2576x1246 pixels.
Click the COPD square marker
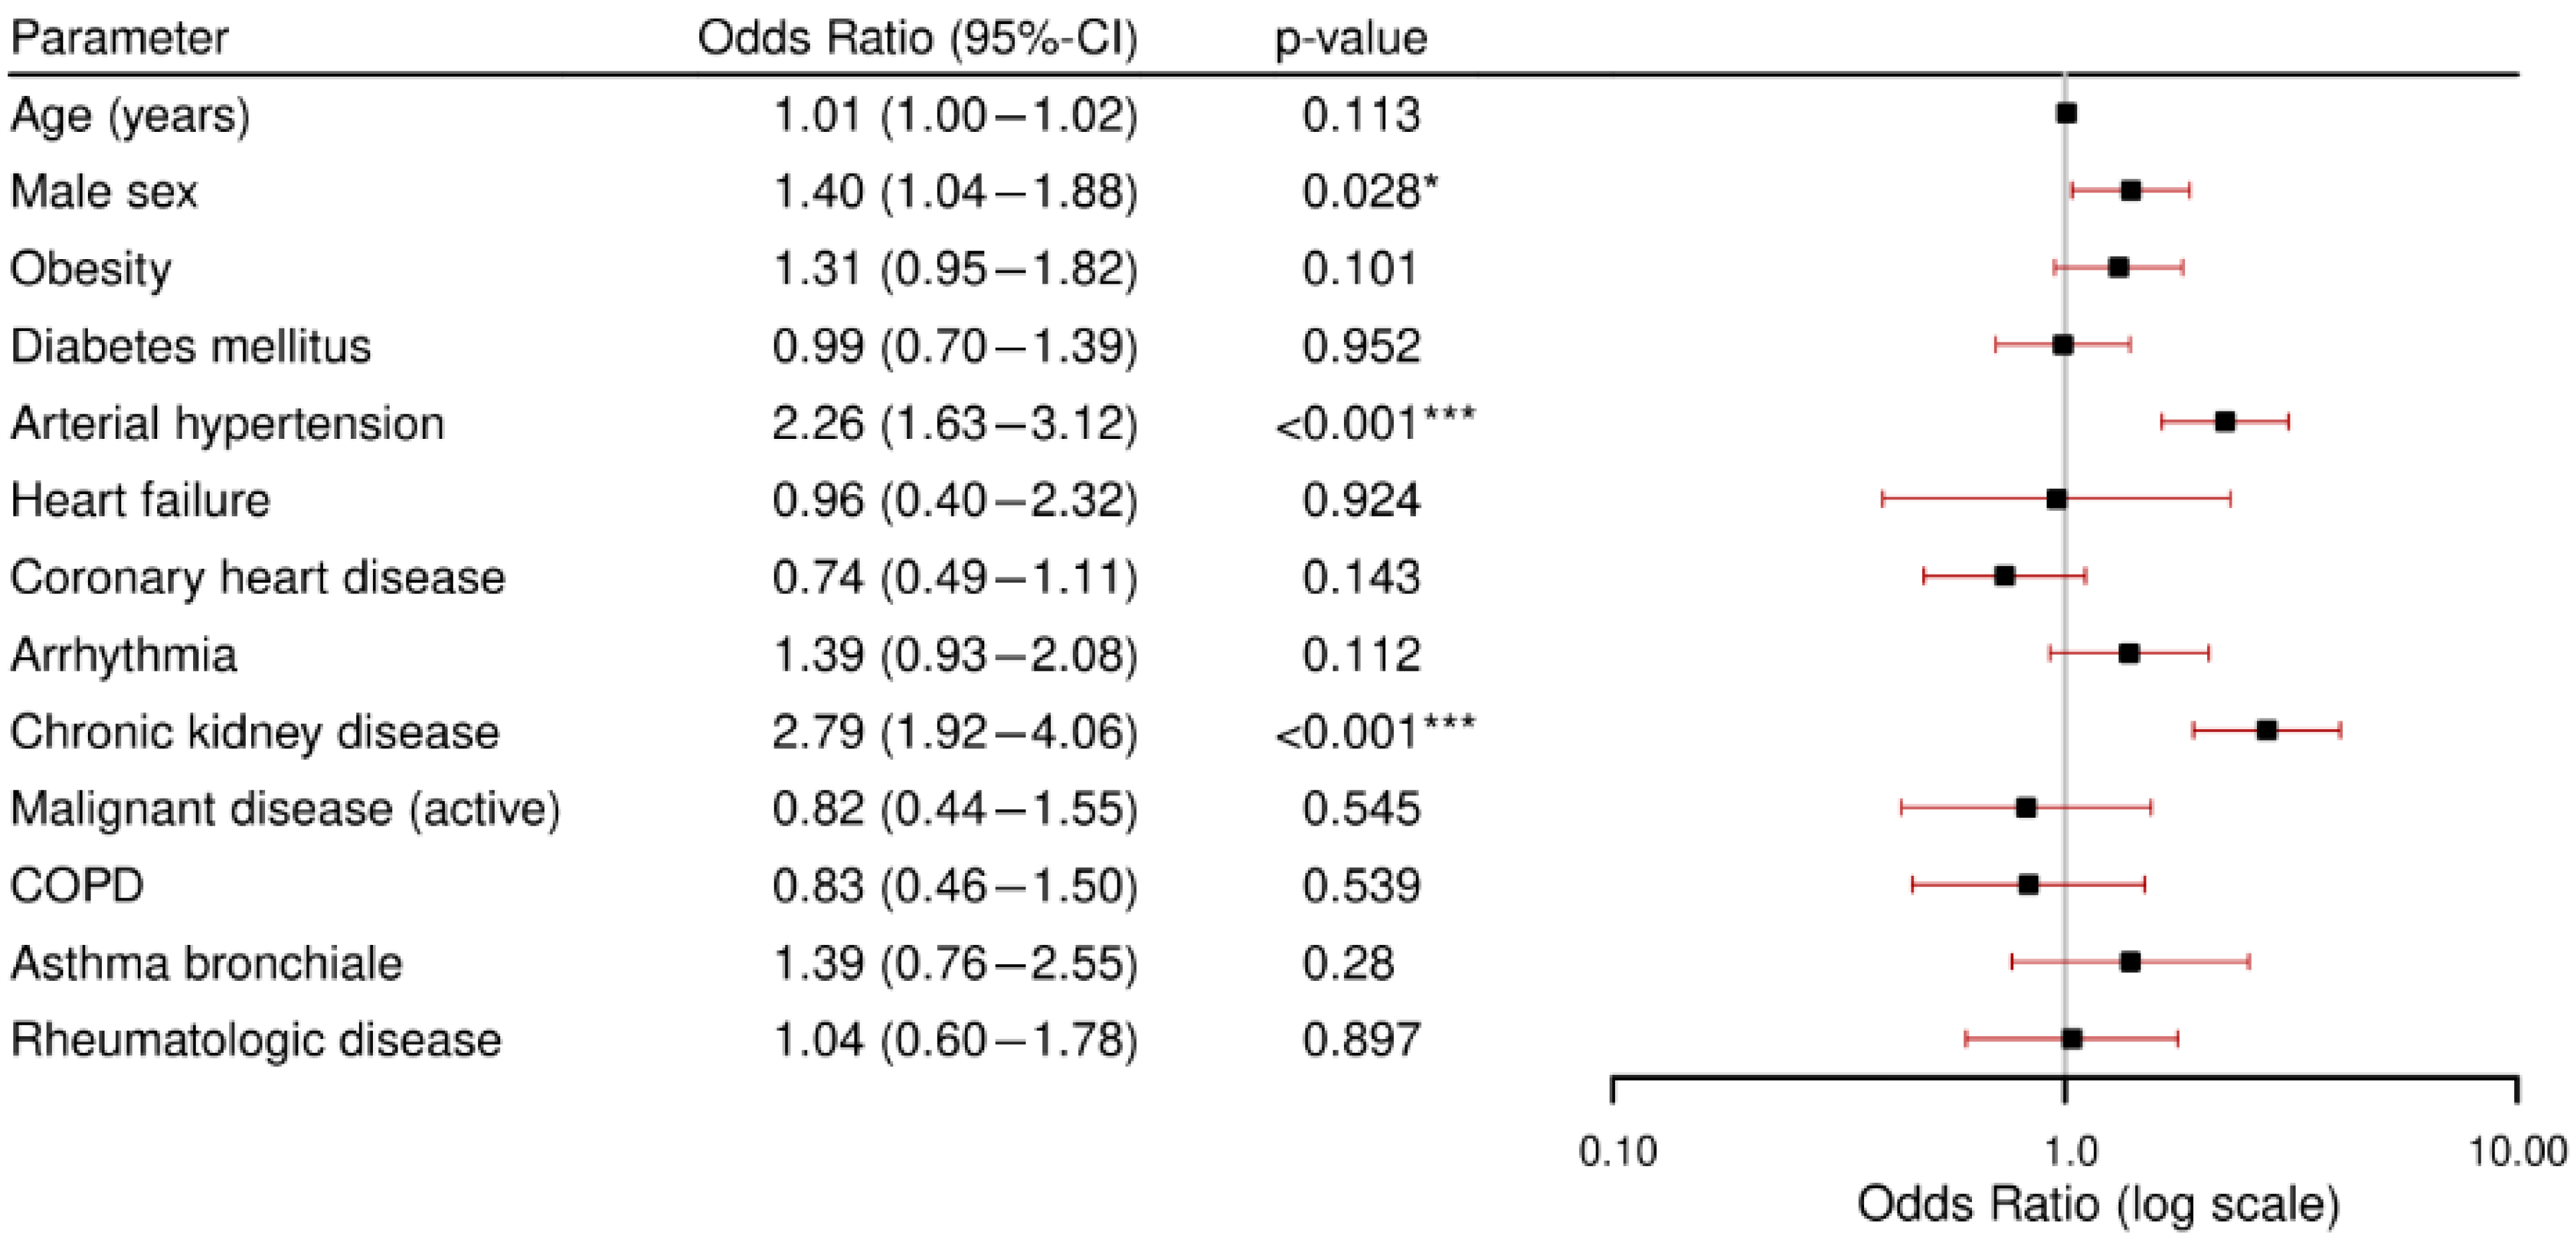[x=2029, y=884]
